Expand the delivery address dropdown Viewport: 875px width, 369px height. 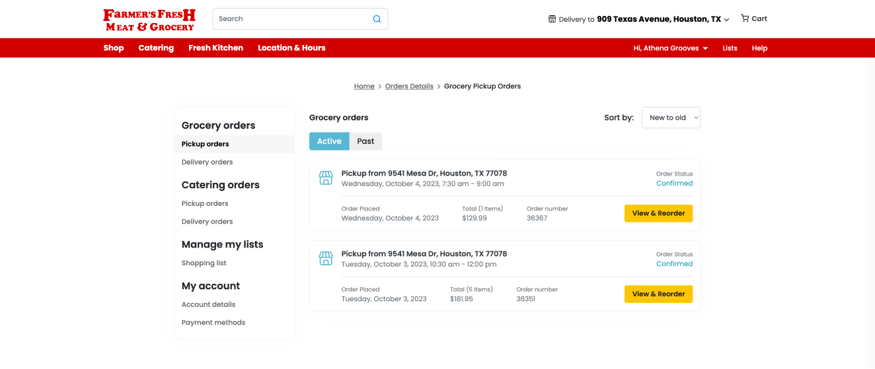point(726,20)
